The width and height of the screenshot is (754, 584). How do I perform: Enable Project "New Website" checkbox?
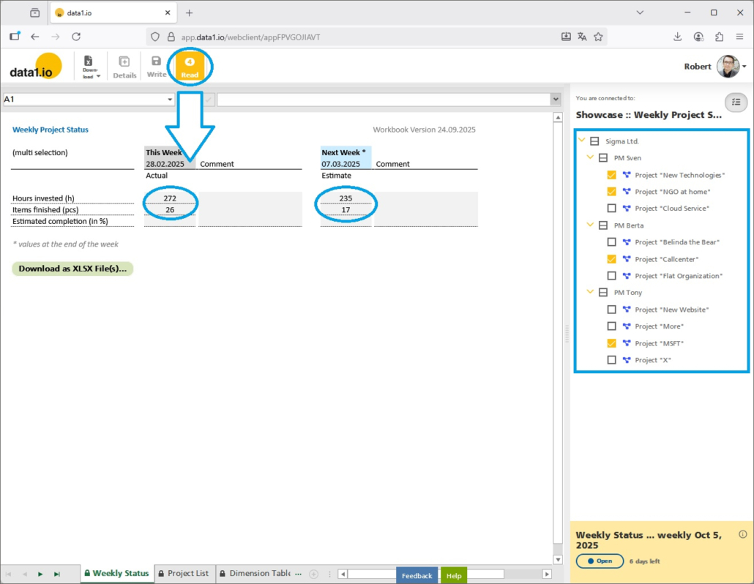coord(611,310)
